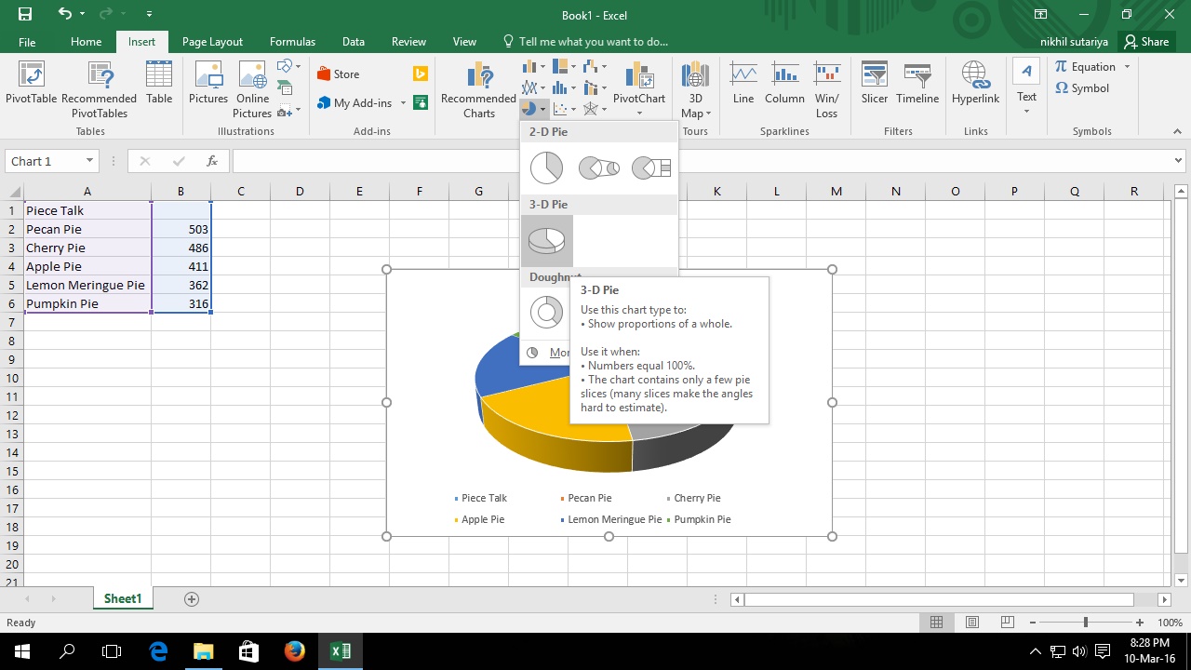Expand the Shapes gallery dropdown
The height and width of the screenshot is (670, 1191).
click(x=299, y=66)
